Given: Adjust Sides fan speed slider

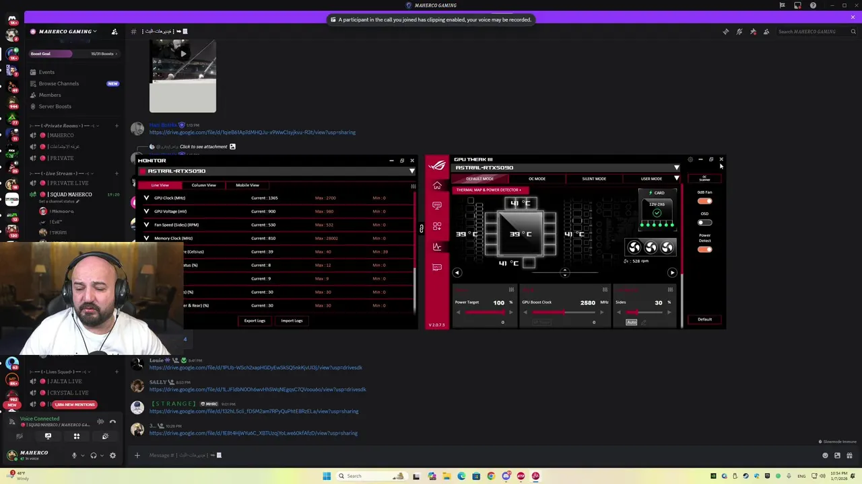Looking at the screenshot, I should coord(644,313).
